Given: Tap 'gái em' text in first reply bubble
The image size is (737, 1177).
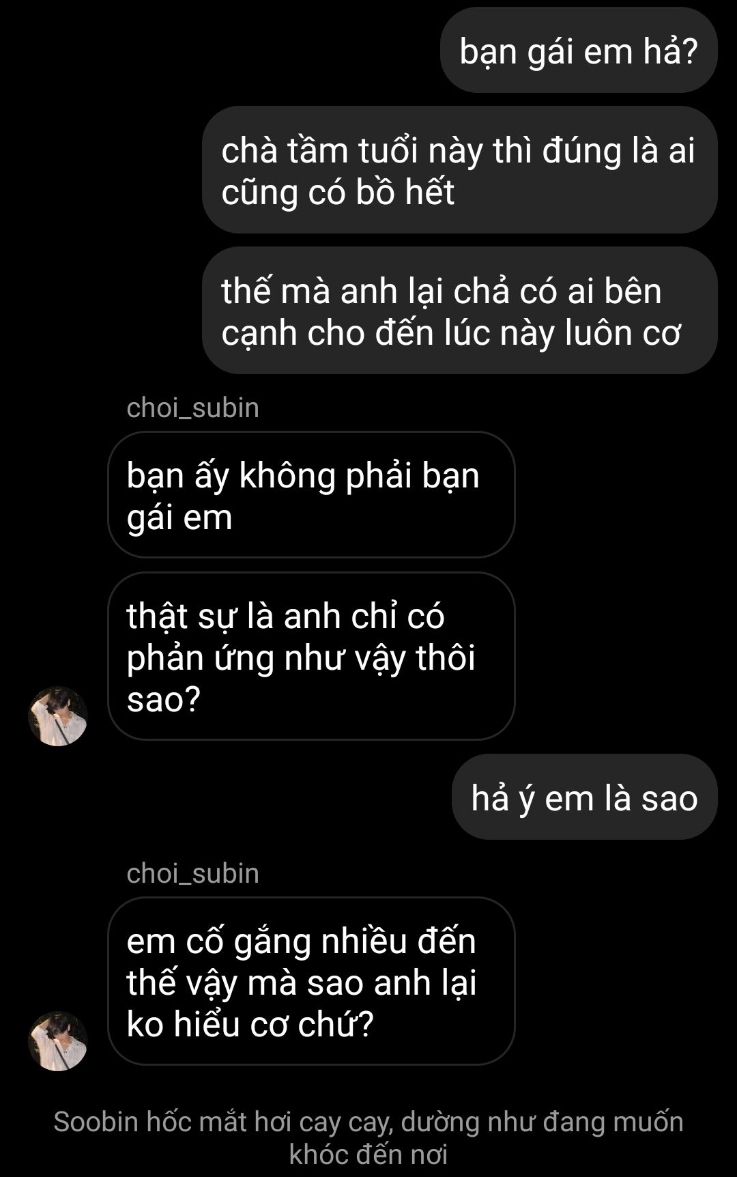Looking at the screenshot, I should [179, 517].
